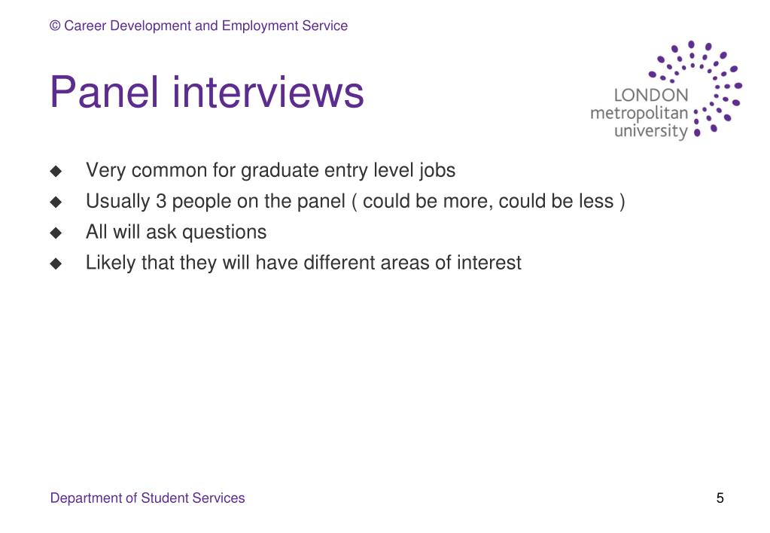Screen dimensions: 770x533
Task: Select the 'Career Development and Employment Service' header text
Action: [205, 26]
